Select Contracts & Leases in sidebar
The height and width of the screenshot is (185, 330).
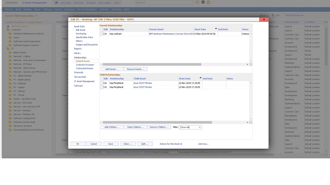click(x=85, y=65)
